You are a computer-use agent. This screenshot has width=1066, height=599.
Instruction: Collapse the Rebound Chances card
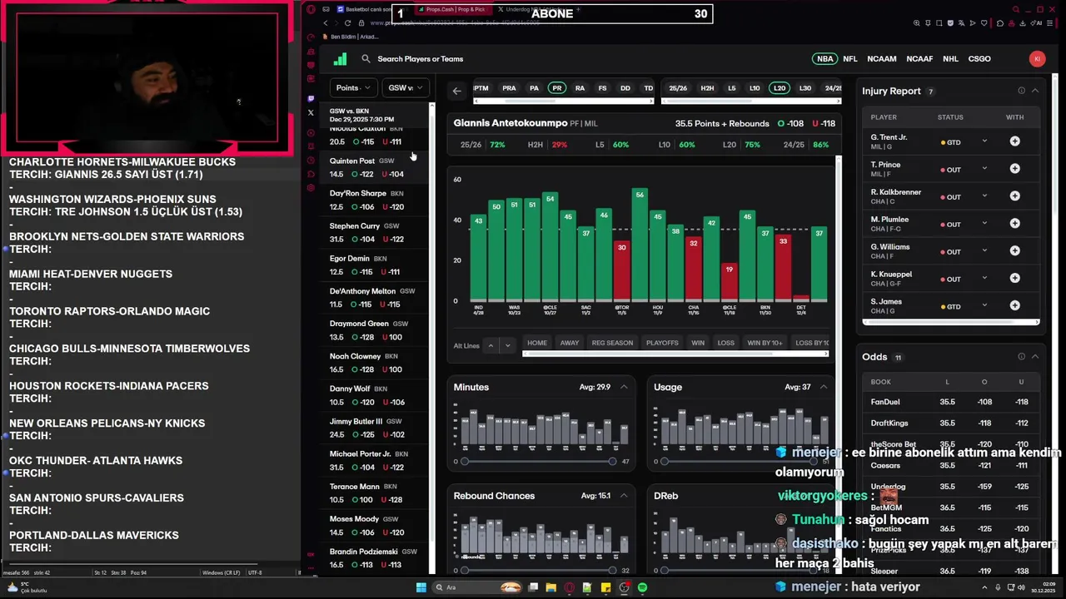pyautogui.click(x=624, y=496)
